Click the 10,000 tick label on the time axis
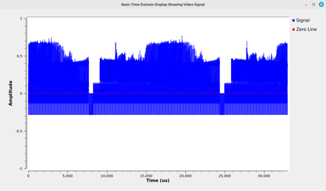326x191 pixels. [x=107, y=176]
